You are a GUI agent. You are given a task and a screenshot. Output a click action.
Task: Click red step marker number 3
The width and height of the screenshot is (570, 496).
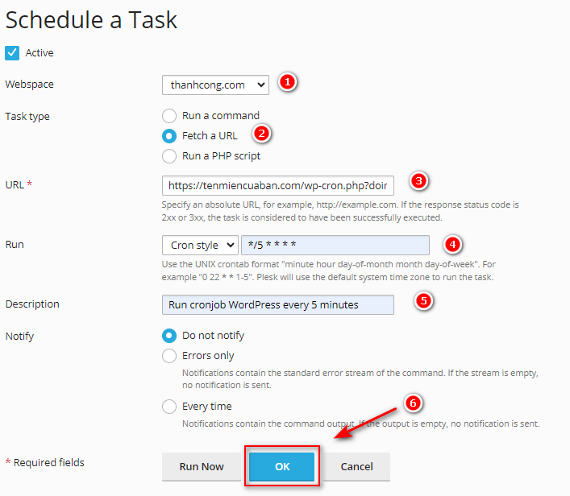tap(418, 180)
